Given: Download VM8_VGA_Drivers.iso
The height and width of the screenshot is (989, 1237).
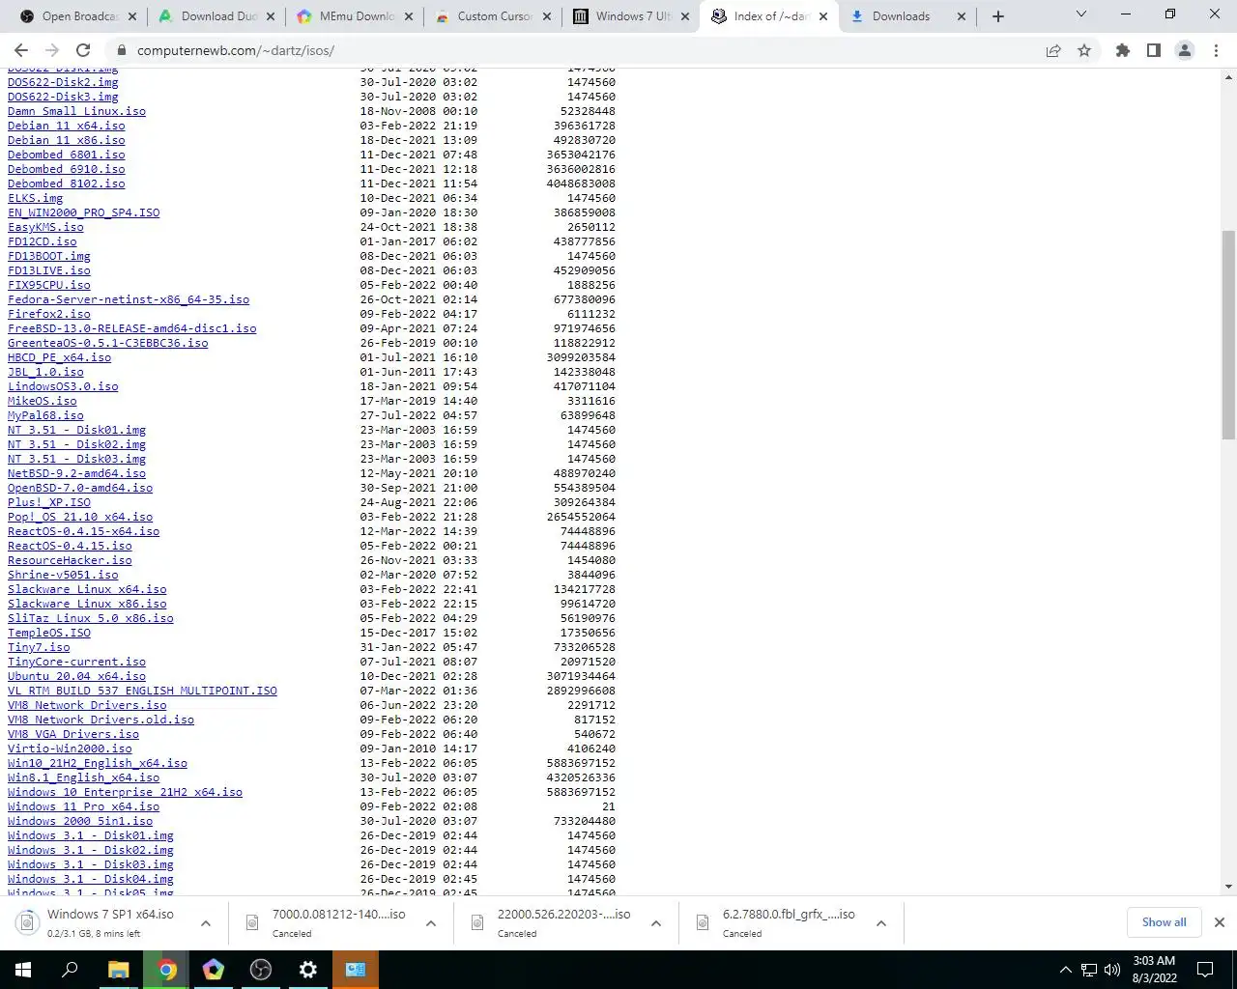Looking at the screenshot, I should click(73, 734).
